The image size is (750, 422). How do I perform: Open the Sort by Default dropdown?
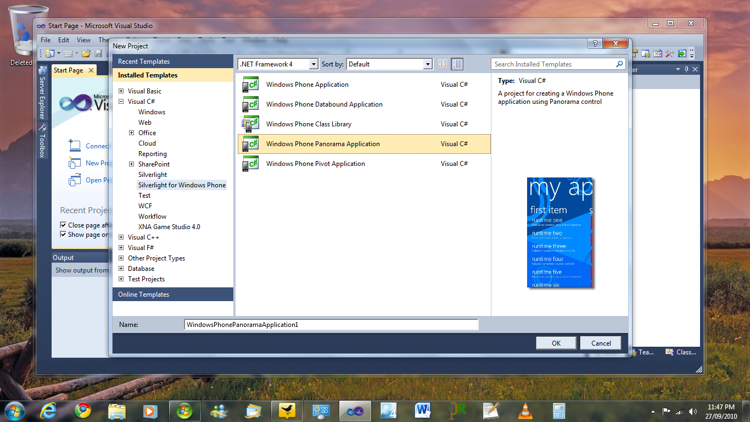pos(428,64)
